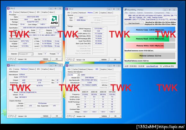Click the JEDEC #1 column header
Image resolution: width=186 pixels, height=130 pixels.
point(85,92)
